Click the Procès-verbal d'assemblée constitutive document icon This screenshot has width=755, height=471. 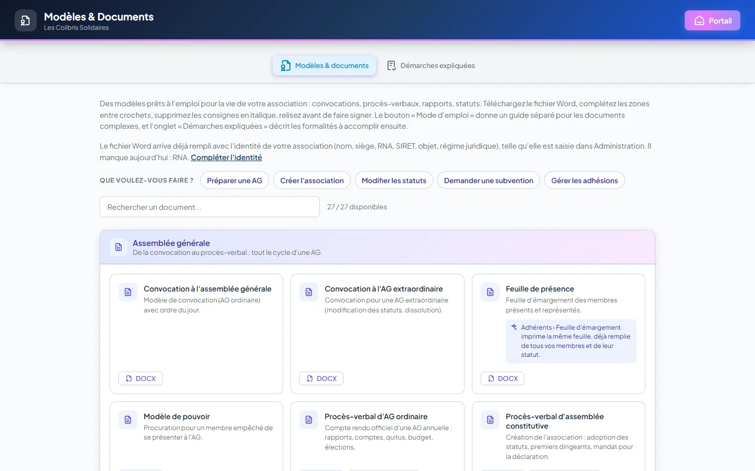point(490,420)
